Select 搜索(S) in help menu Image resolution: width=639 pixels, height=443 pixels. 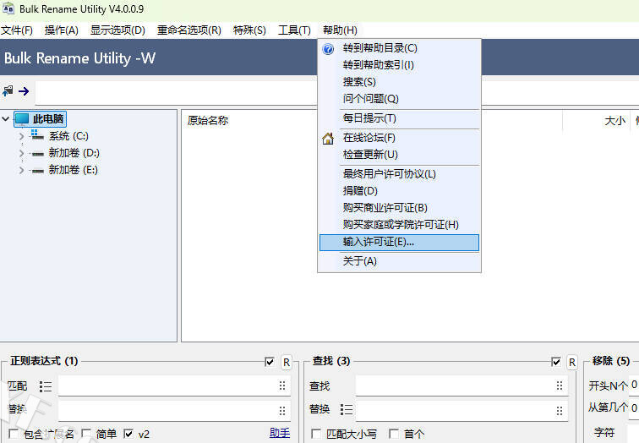pos(399,81)
